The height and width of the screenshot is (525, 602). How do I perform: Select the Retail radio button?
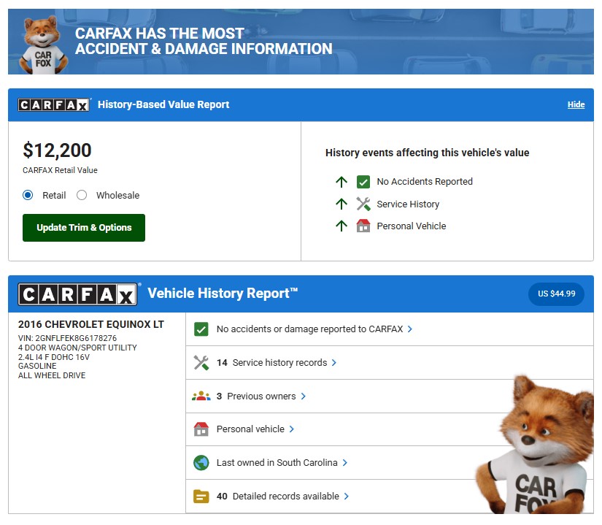tap(28, 196)
